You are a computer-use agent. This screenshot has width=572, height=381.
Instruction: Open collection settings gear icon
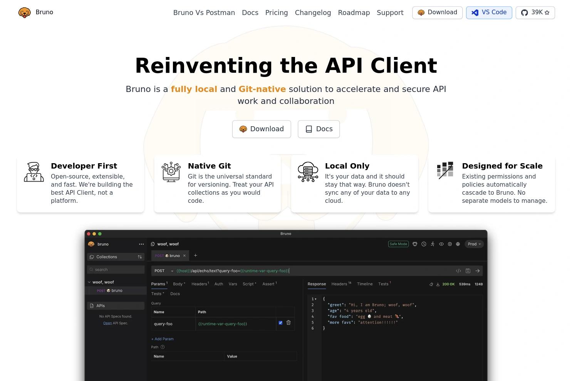click(x=450, y=244)
